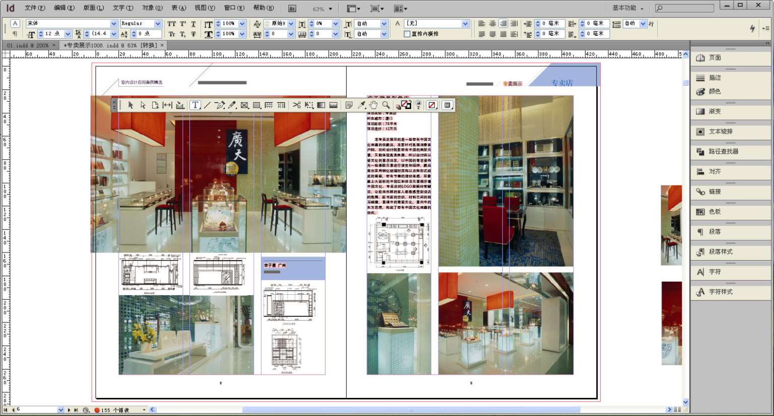Select the Selection tool black arrow
Viewport: 774px width, 416px height.
click(131, 105)
